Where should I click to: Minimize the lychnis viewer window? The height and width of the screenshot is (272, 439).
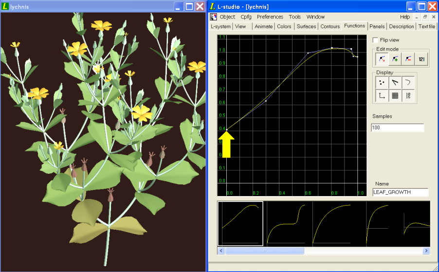click(x=178, y=6)
